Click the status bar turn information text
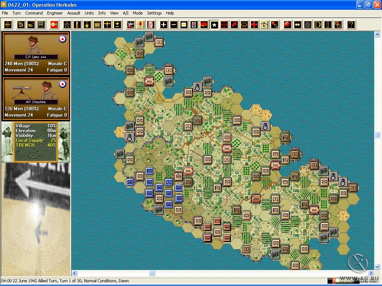Viewport: 382px width, 286px height. click(65, 281)
